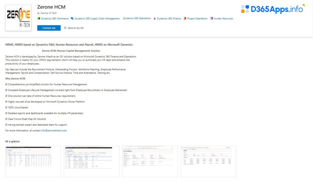
Task: Open the first At a glance screenshot
Action: click(33, 162)
